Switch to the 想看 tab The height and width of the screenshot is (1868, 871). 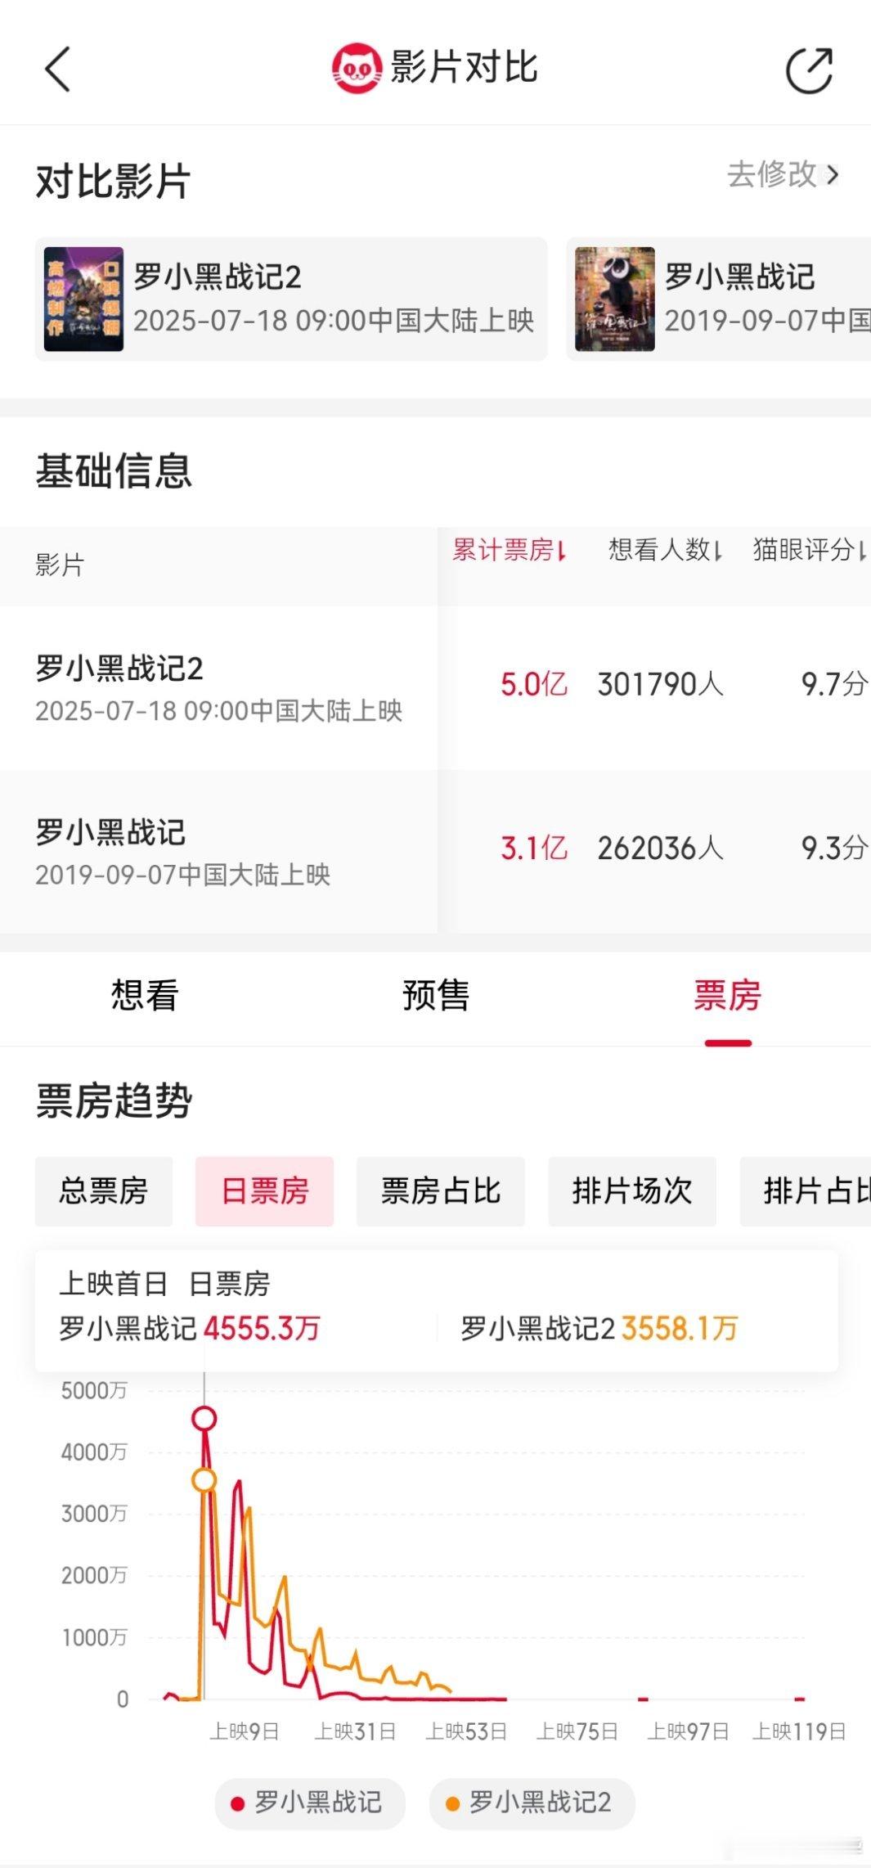coord(145,996)
